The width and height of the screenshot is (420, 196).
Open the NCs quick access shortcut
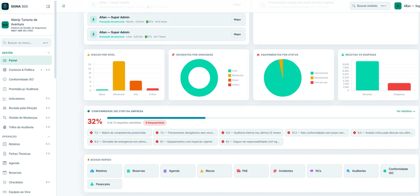coord(325,171)
